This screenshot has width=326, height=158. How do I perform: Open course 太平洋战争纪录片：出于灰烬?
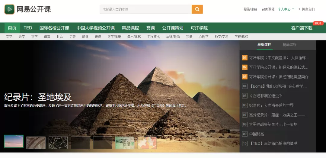[273, 124]
